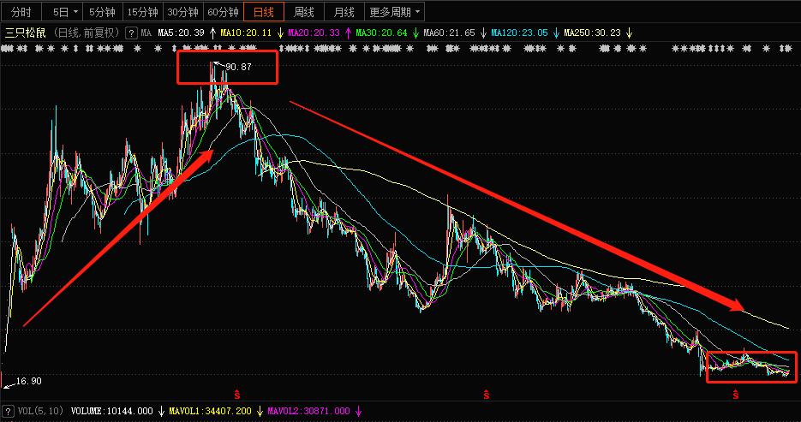Select the leftmost red S marker below chart

point(237,394)
